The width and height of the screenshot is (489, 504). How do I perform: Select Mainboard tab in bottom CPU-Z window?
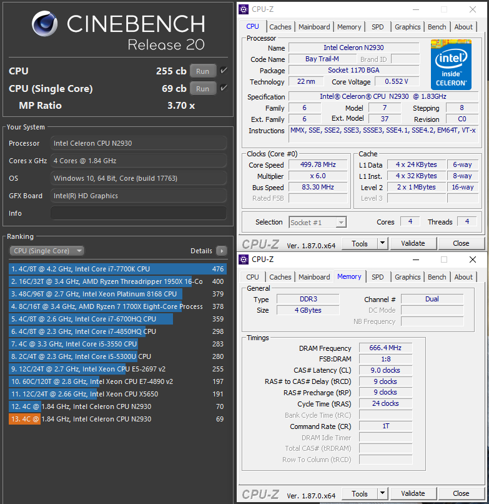pyautogui.click(x=314, y=277)
